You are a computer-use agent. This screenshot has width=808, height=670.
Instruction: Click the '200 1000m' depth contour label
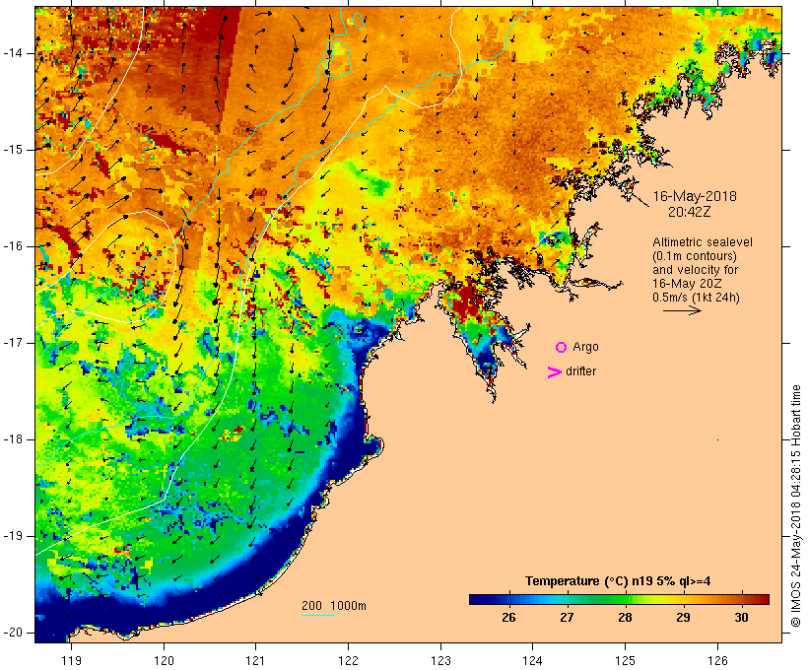click(x=334, y=606)
